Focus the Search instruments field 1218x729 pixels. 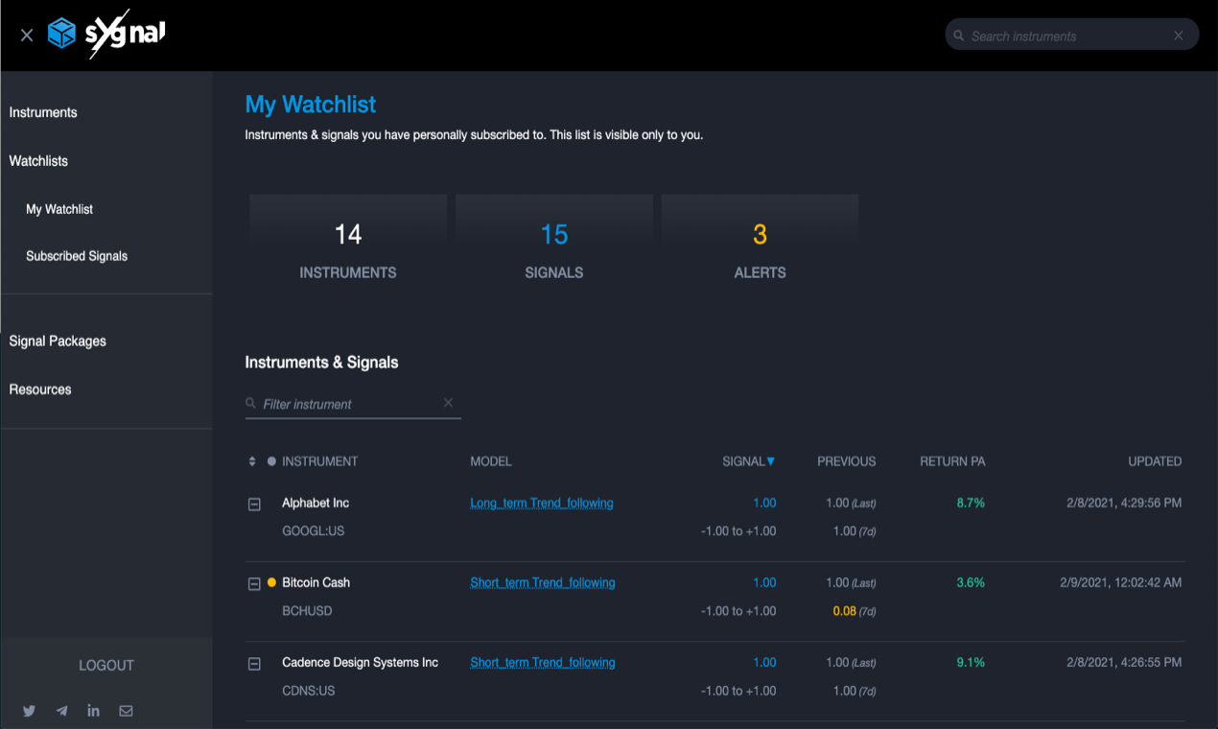tap(1071, 35)
